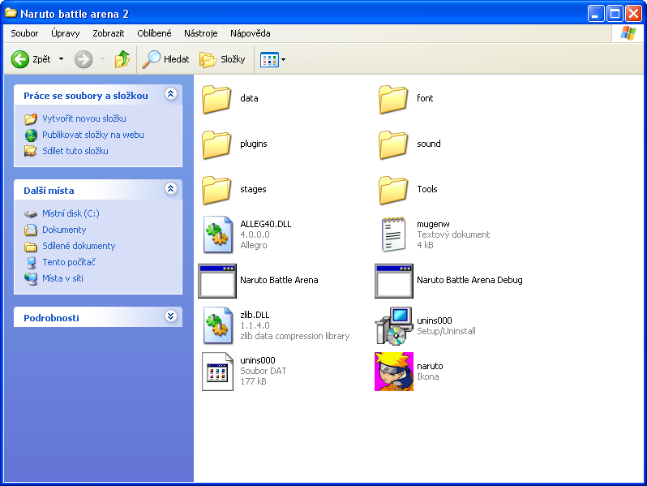The image size is (647, 486).
Task: Click the local disk drive icon
Action: click(x=31, y=214)
